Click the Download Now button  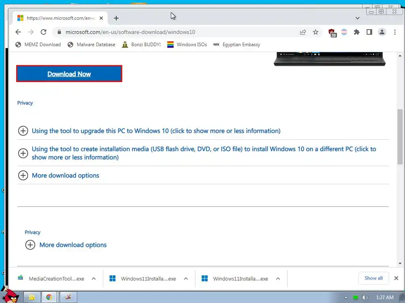pos(69,74)
